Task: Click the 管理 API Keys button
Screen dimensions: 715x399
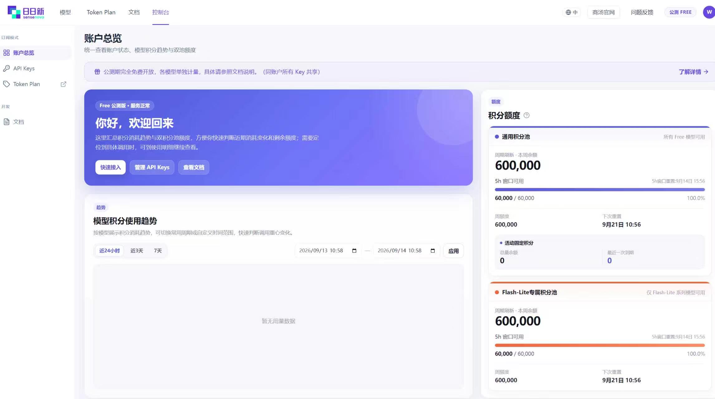Action: pos(152,167)
